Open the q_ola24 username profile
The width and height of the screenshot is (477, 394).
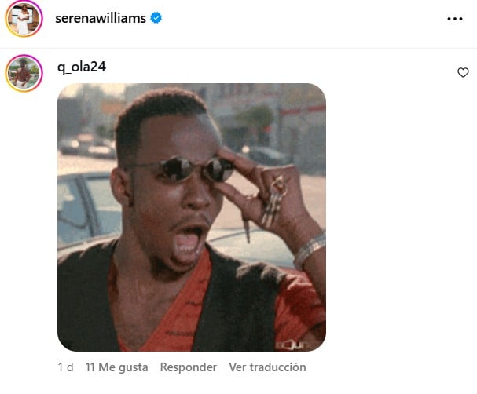click(x=82, y=67)
